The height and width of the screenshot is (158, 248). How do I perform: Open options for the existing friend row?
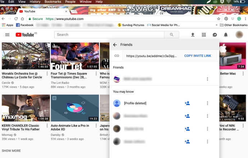click(x=207, y=79)
